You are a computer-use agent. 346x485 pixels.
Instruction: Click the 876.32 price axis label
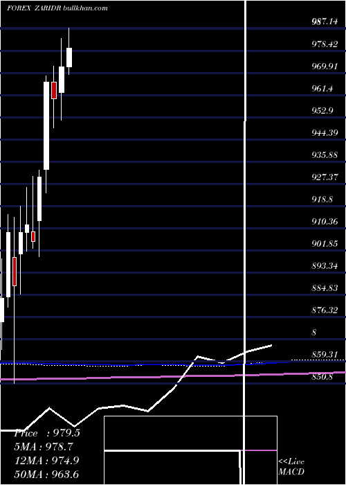325,310
